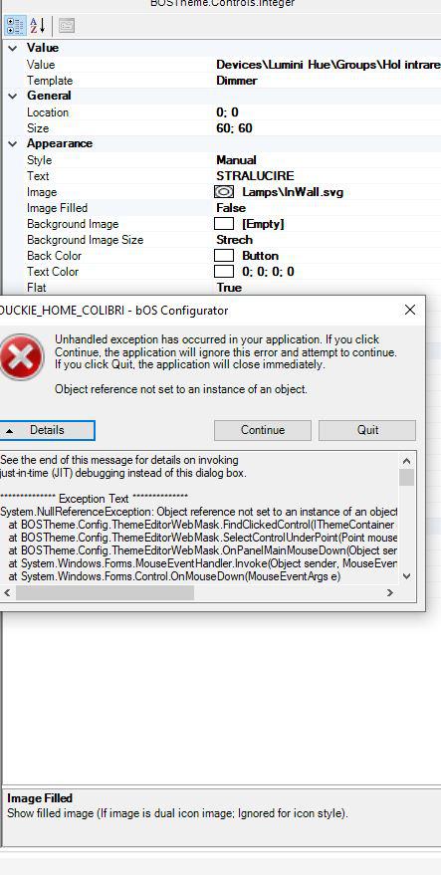Collapse the exception Details section
441x875 pixels.
(47, 430)
